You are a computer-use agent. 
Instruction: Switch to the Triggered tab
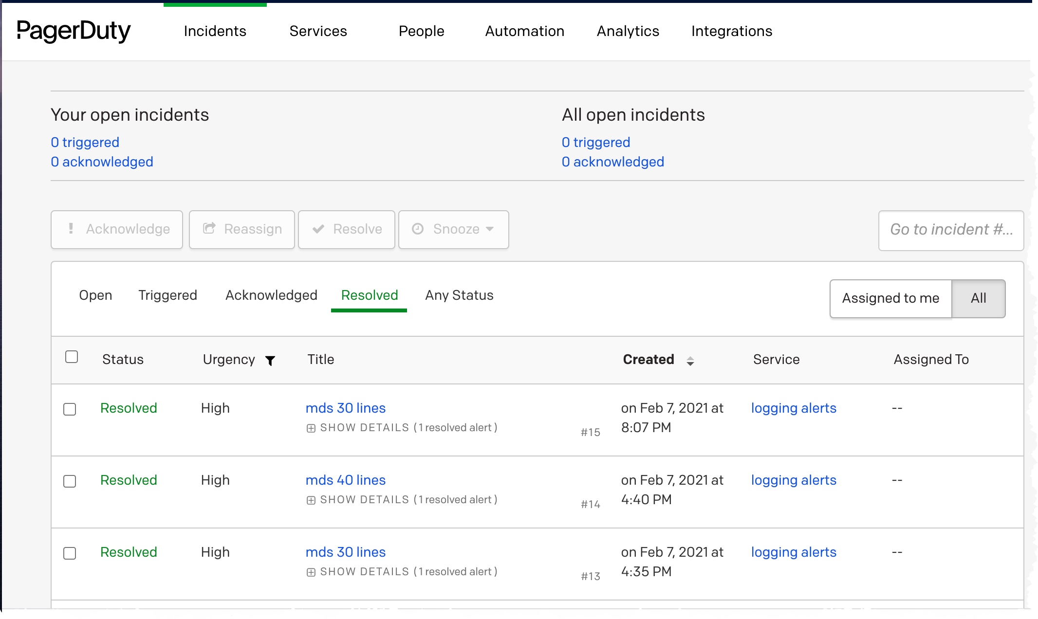coord(167,295)
